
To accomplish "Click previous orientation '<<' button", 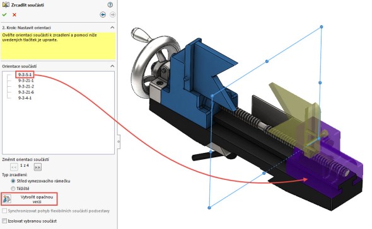I will click(14, 167).
